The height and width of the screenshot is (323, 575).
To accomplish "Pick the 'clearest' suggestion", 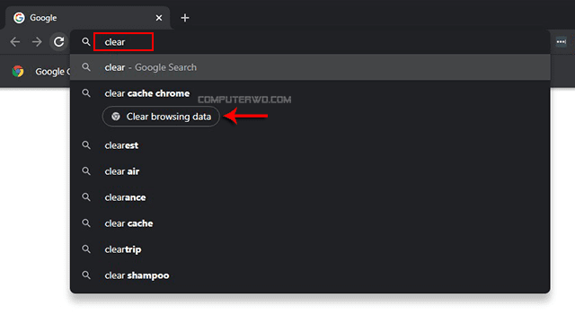I will click(x=310, y=145).
